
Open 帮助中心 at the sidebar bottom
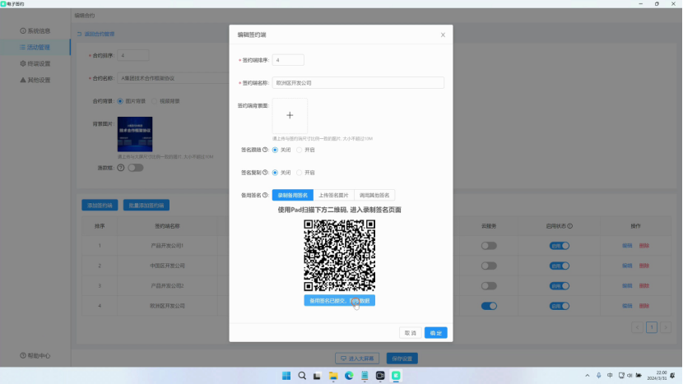click(x=35, y=356)
